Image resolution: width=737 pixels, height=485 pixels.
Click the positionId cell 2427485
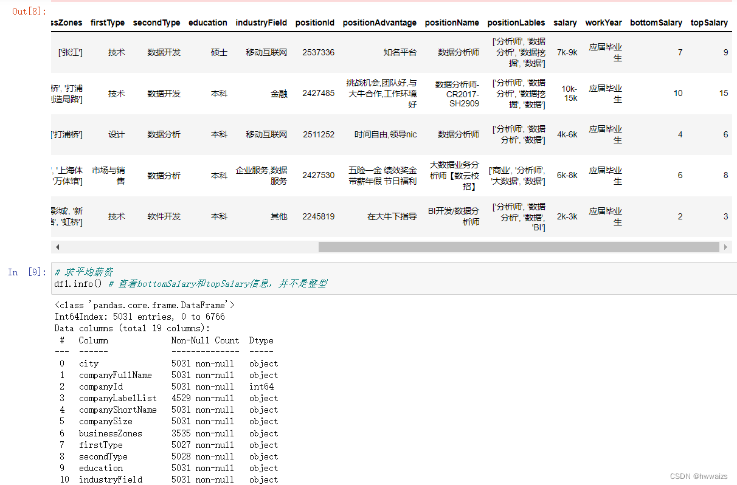click(x=319, y=94)
